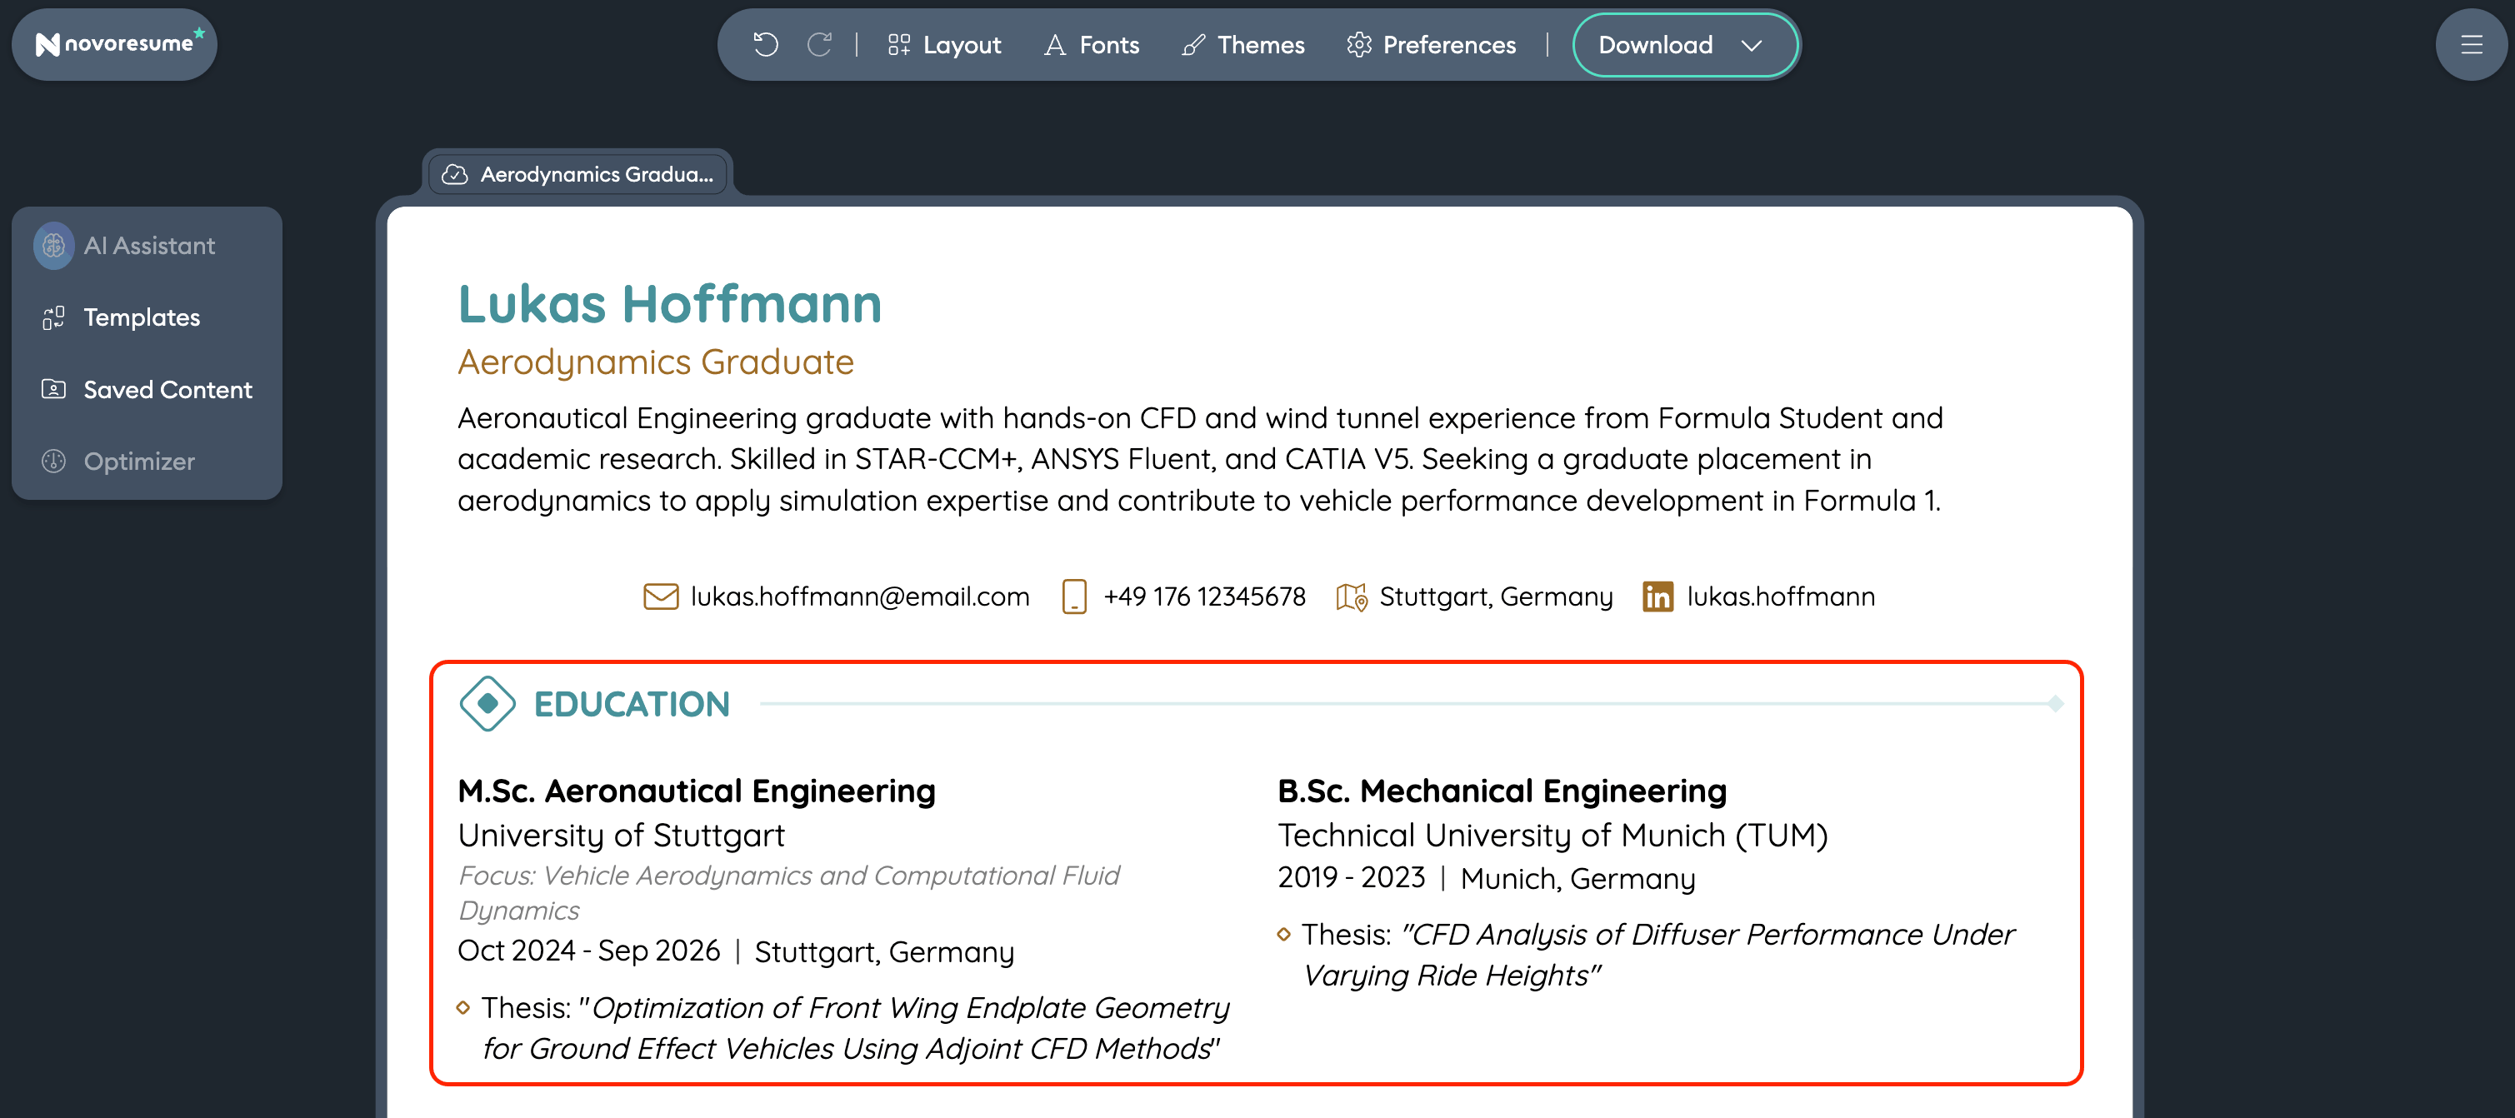Expand the Download dropdown chevron
Viewport: 2515px width, 1118px height.
click(1752, 45)
